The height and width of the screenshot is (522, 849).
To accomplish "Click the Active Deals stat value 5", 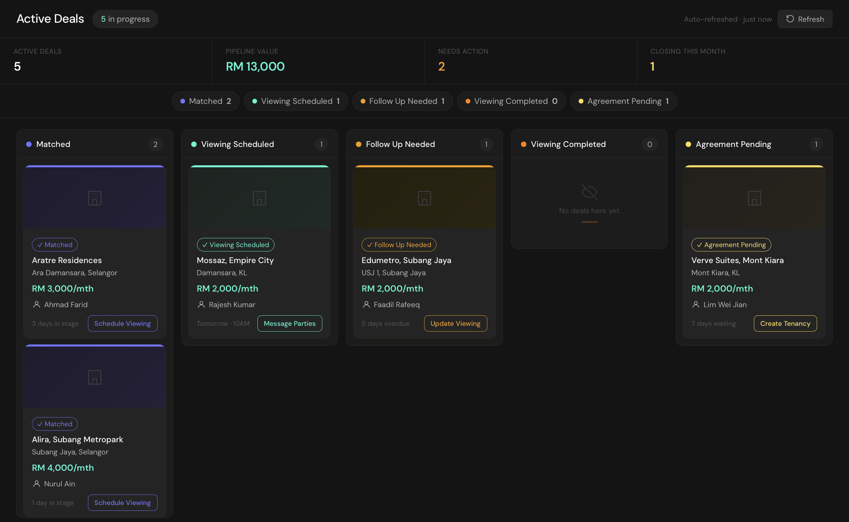I will [17, 66].
